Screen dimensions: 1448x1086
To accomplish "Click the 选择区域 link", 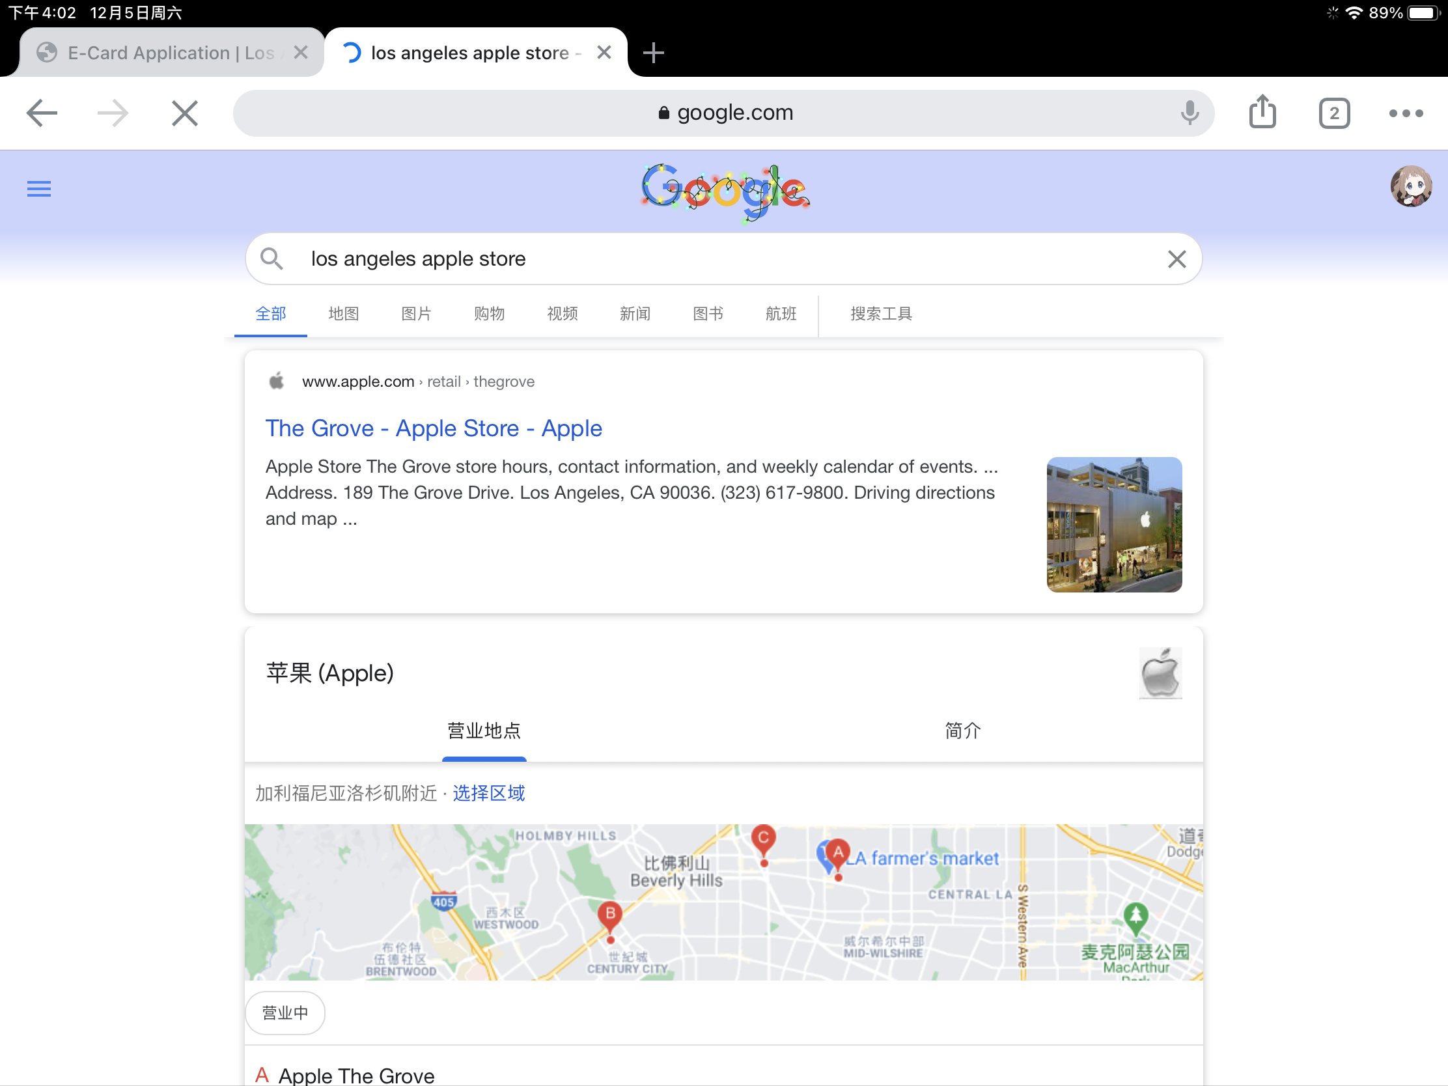I will pos(488,794).
